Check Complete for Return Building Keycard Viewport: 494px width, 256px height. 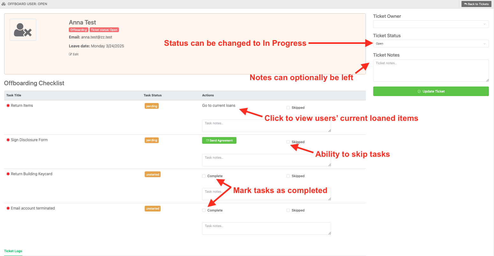[204, 176]
